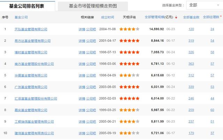Open 公司吧 link for 华夏基金 row

pyautogui.click(x=91, y=75)
